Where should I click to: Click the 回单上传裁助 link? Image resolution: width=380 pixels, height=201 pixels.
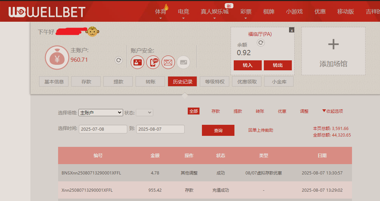[x=260, y=130]
